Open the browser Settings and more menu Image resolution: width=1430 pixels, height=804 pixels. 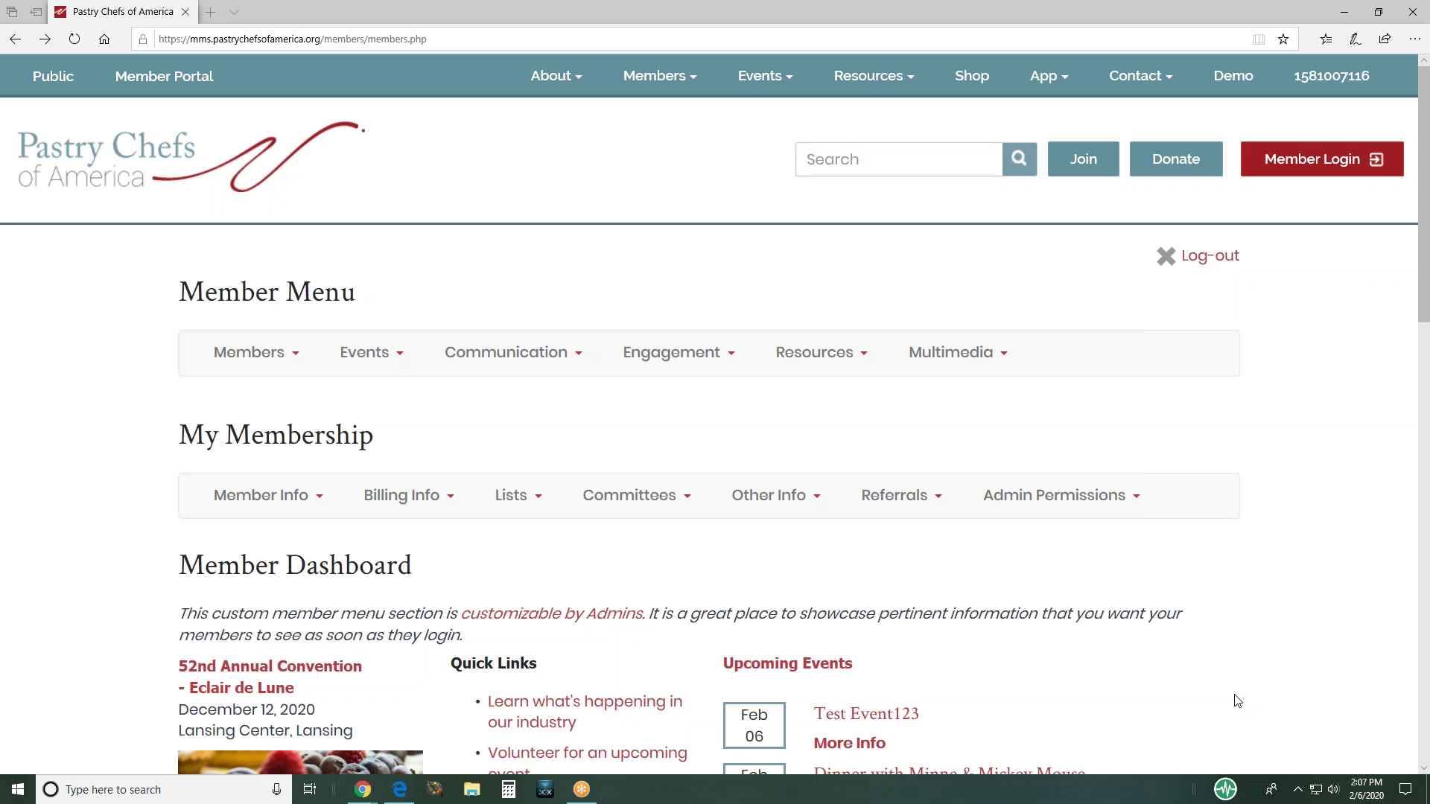[x=1414, y=39]
